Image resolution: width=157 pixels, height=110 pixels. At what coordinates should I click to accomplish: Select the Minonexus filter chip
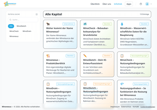tap(14, 36)
